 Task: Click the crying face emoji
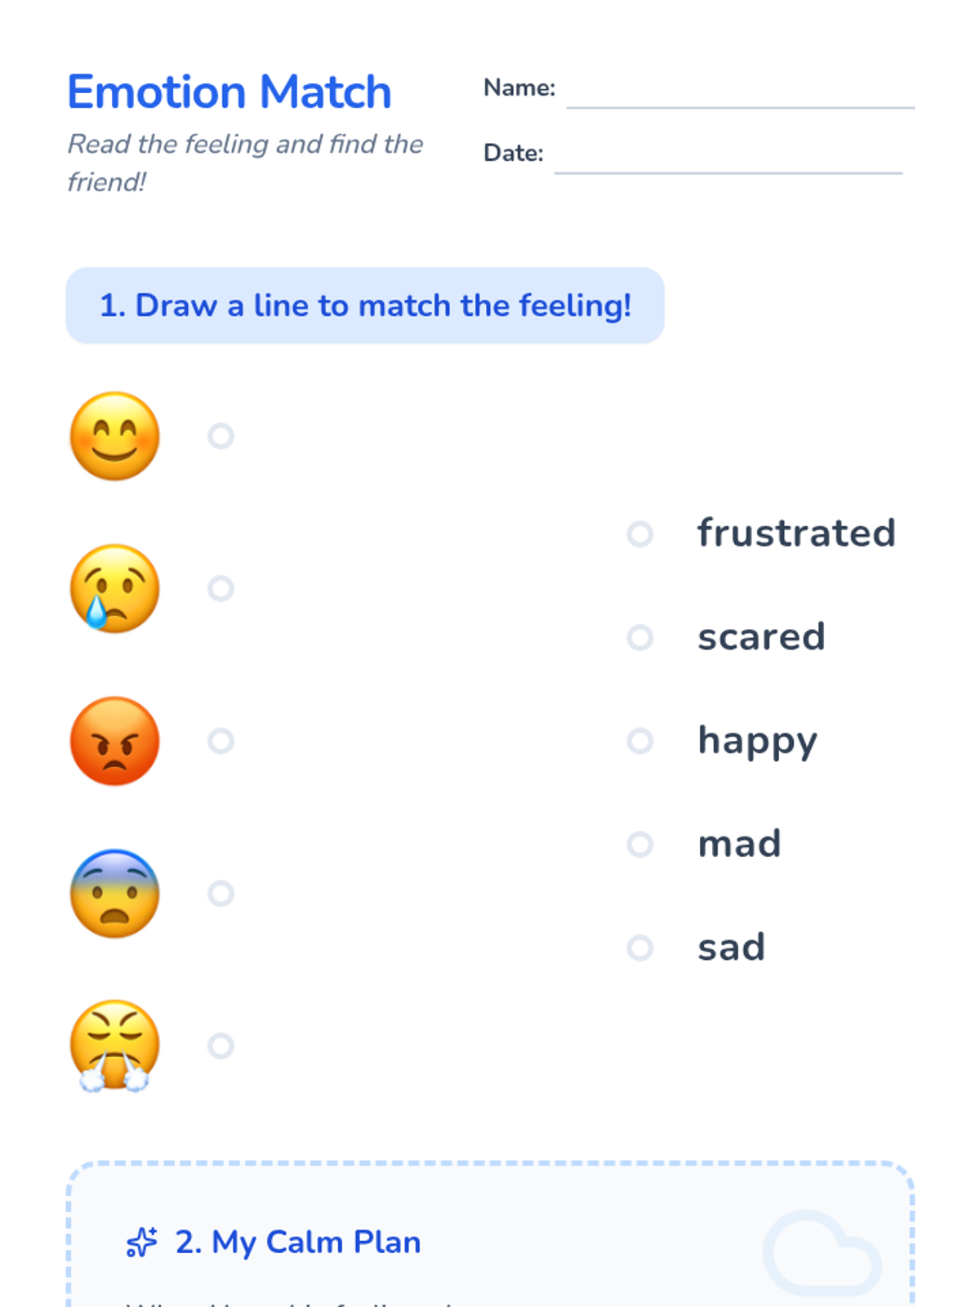(114, 588)
